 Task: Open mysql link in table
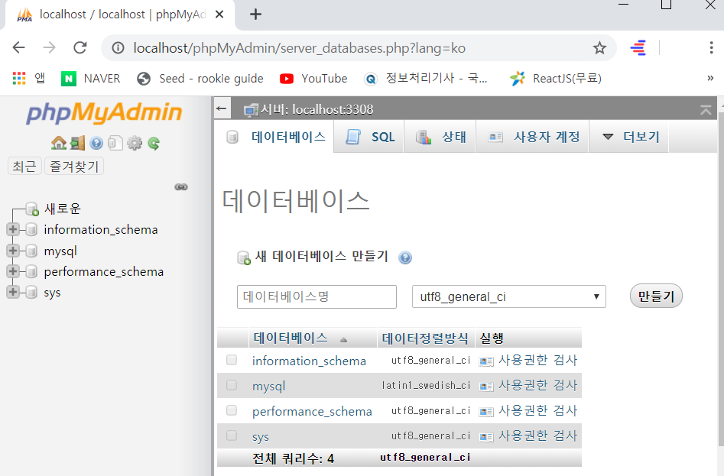point(269,387)
